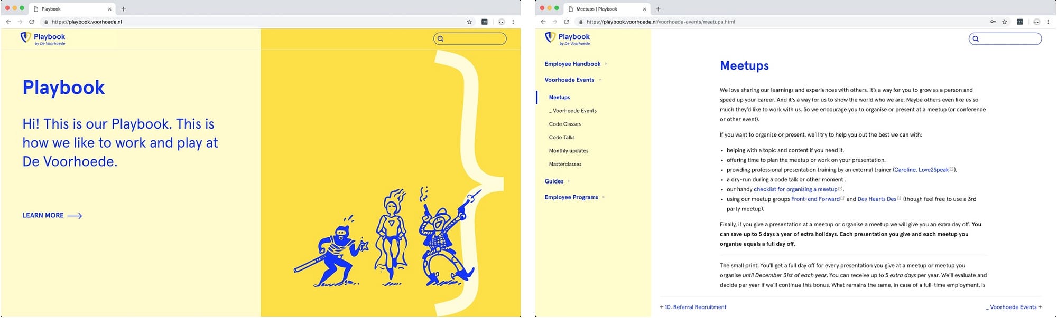Image resolution: width=1057 pixels, height=318 pixels.
Task: Click the site info lock icon in the left window
Action: coord(47,22)
